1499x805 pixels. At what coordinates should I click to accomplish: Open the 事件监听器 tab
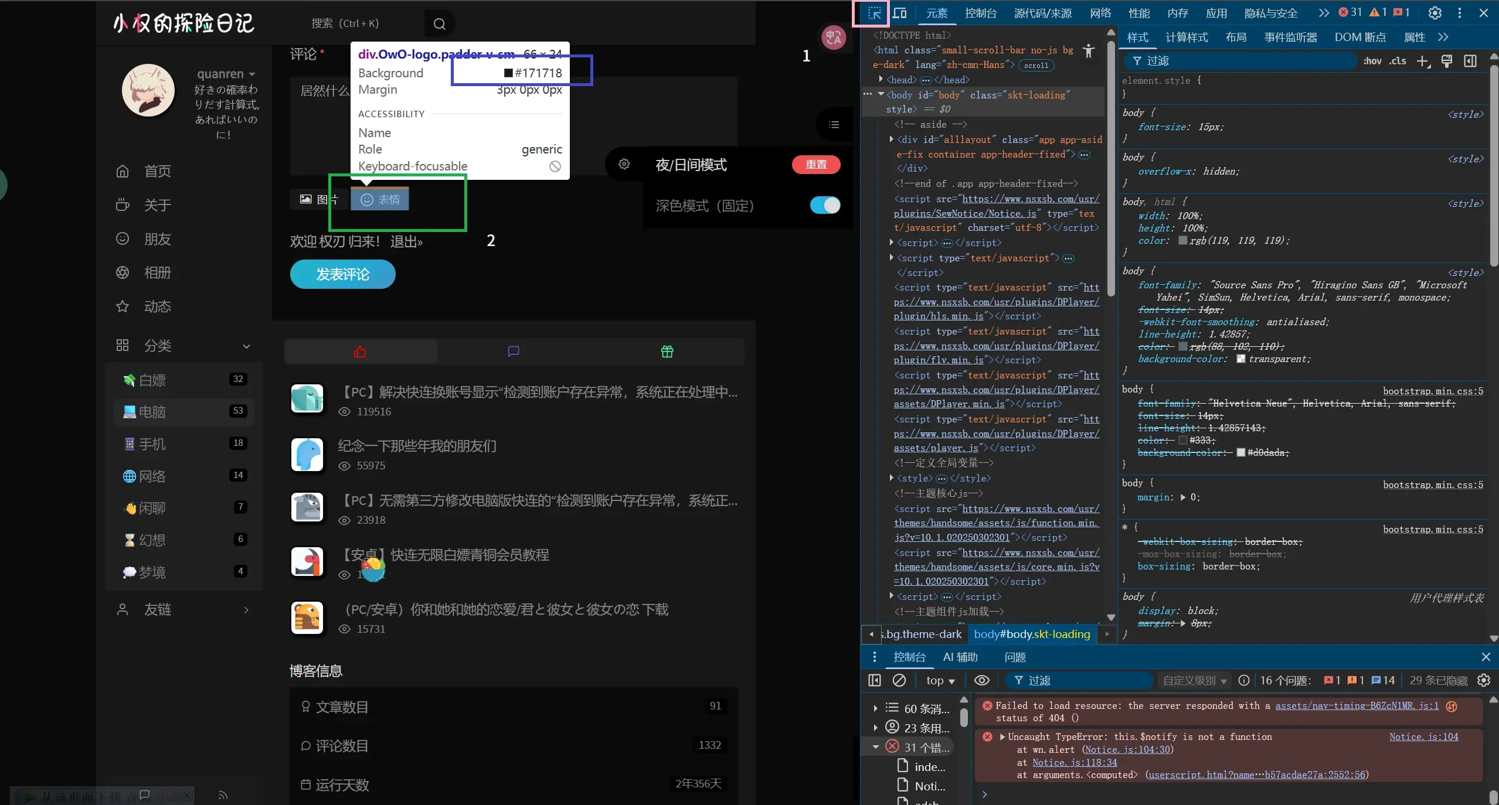[x=1290, y=37]
